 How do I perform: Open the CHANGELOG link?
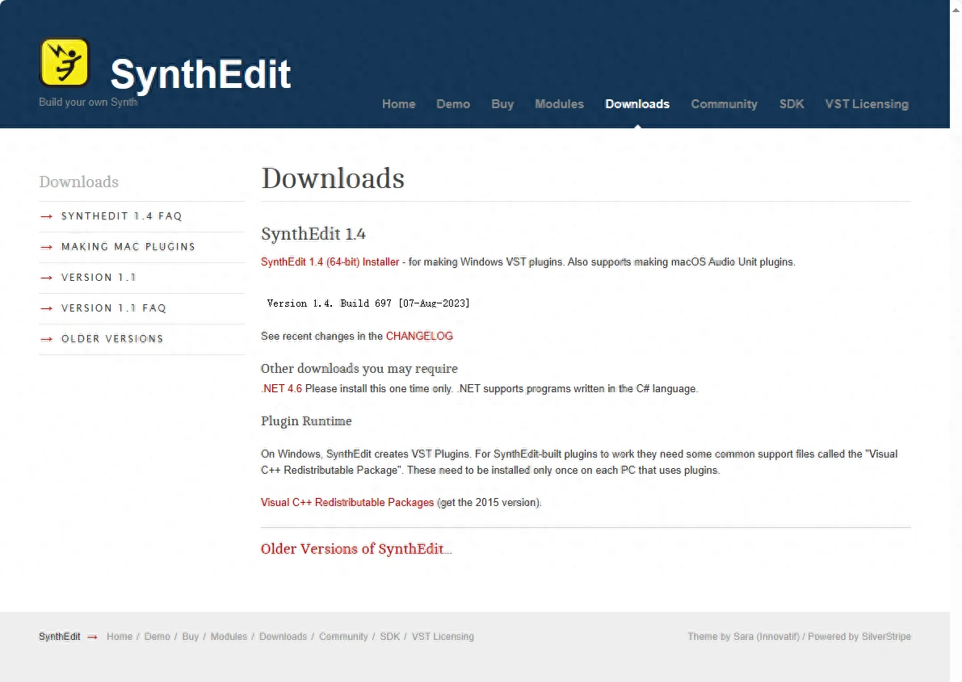click(419, 336)
